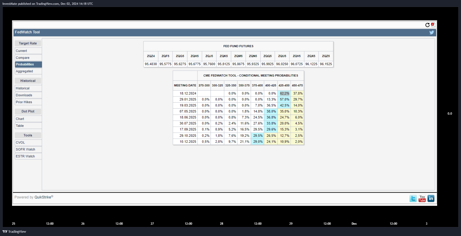Click the Dec label on time axis

[354, 224]
